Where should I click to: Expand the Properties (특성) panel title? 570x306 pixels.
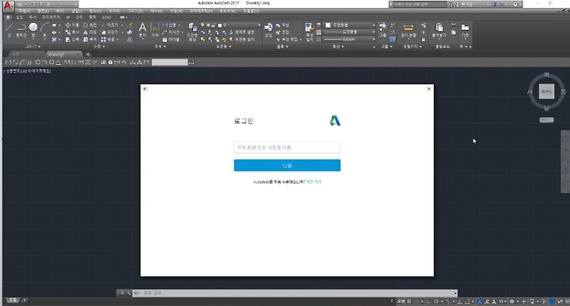tap(338, 47)
